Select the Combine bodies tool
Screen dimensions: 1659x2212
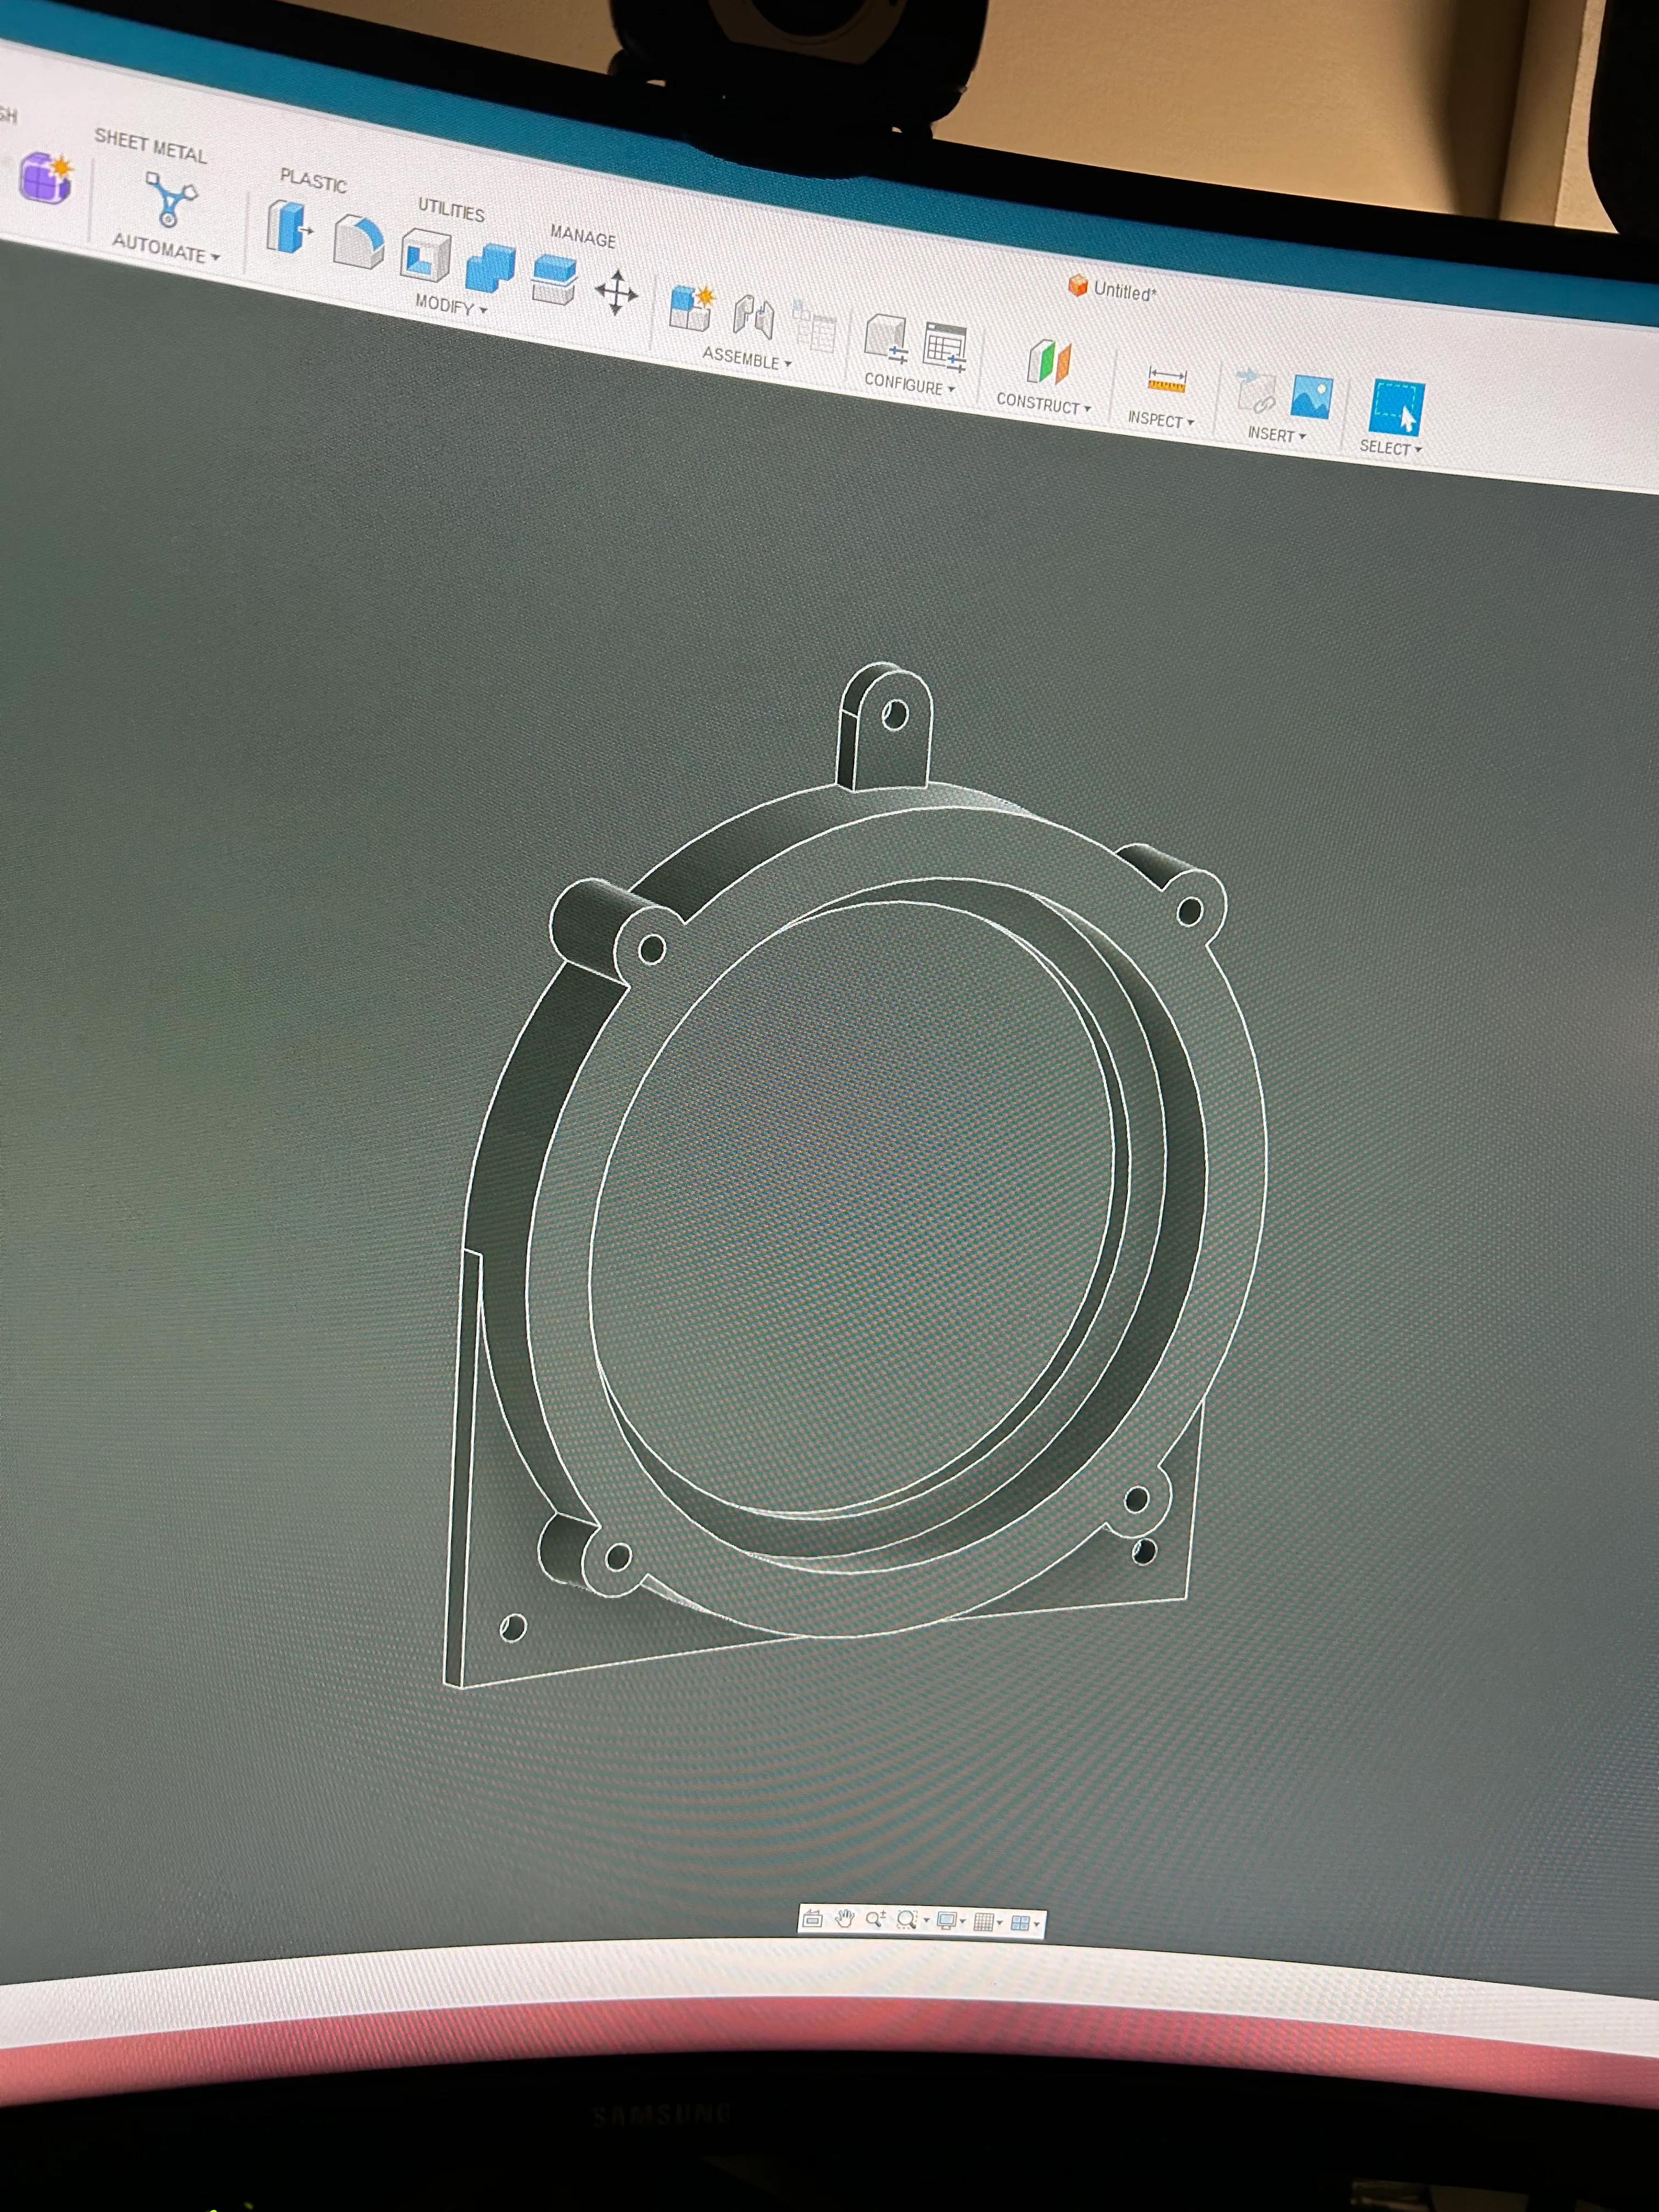pos(490,268)
